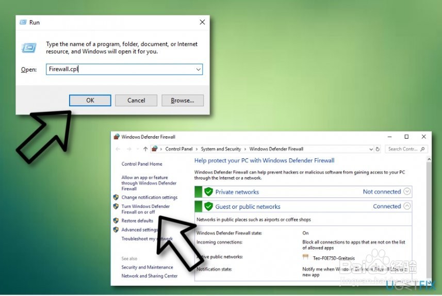Click the Open field containing Firewall.cpl
The height and width of the screenshot is (296, 442).
pos(124,69)
